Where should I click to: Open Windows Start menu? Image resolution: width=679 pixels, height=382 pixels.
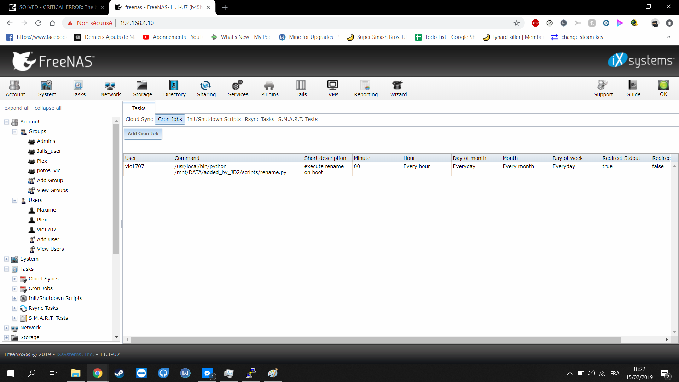pyautogui.click(x=11, y=373)
